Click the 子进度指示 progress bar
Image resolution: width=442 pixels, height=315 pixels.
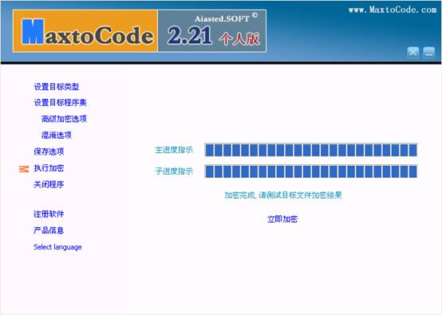click(310, 171)
